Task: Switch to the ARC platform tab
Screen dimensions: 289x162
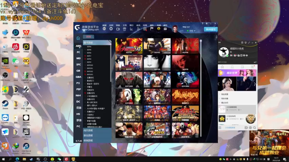Action: (78, 46)
